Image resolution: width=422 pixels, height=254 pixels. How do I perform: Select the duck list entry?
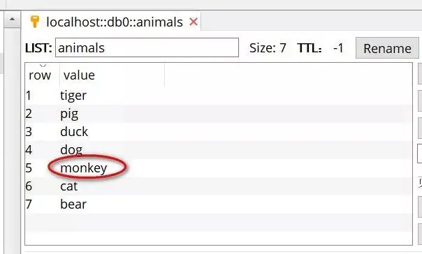coord(218,132)
